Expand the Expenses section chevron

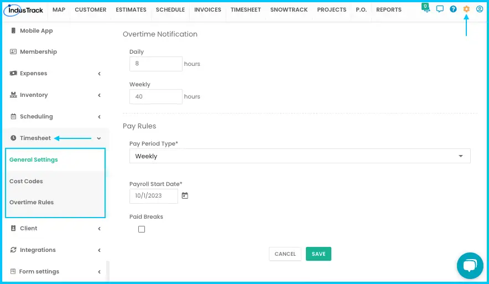99,74
